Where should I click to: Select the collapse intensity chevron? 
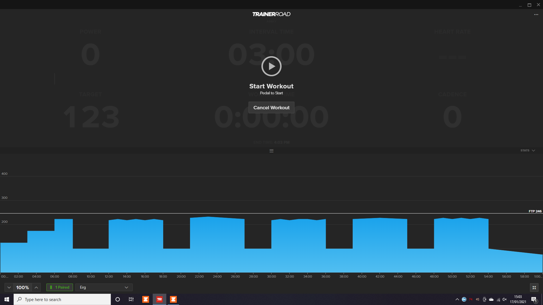click(x=8, y=287)
